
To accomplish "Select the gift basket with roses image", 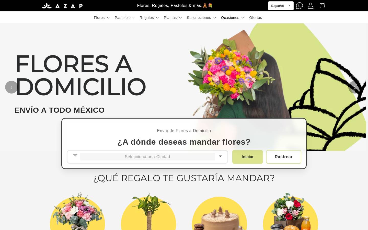I will (x=291, y=212).
